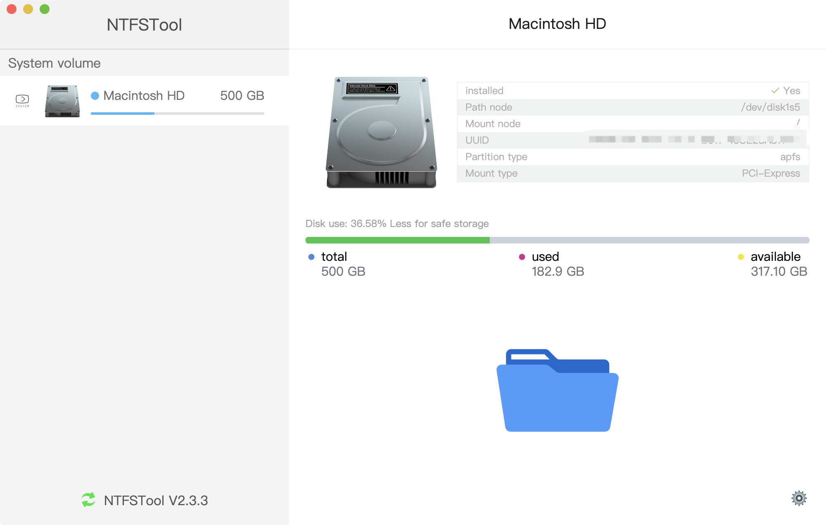
Task: Click the green checkmark next to Yes
Action: pyautogui.click(x=775, y=90)
